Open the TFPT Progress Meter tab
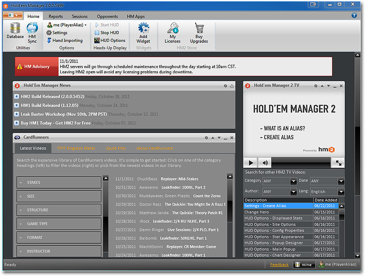365x276 pixels. click(76, 148)
